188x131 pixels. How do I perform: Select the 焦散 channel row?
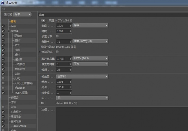click(x=17, y=74)
